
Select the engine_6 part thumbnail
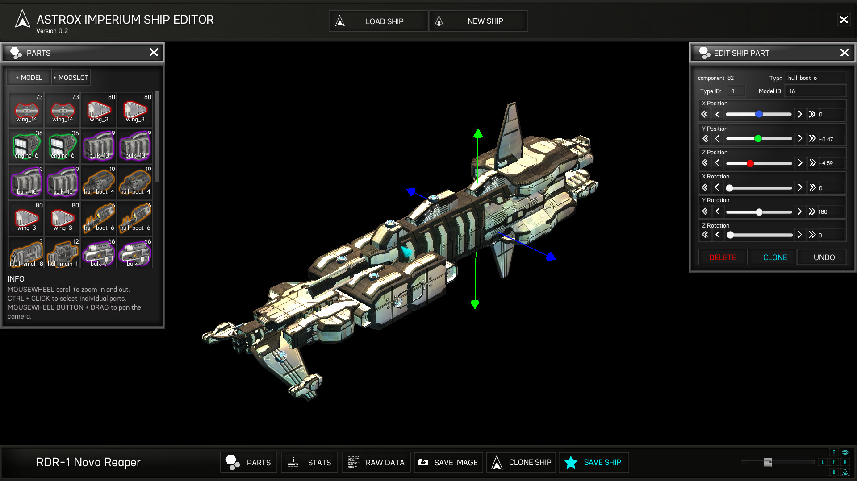point(25,145)
